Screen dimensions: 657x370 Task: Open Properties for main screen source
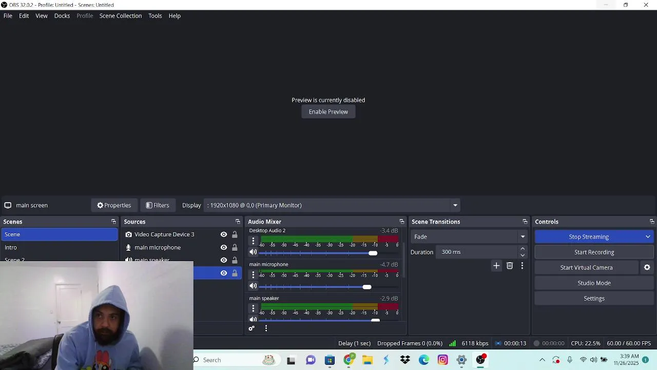114,205
